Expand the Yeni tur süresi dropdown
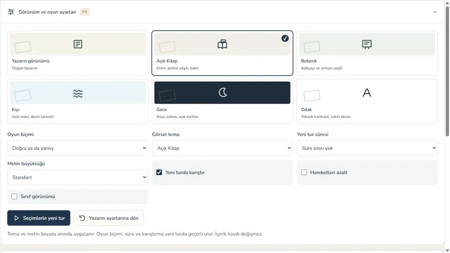Image resolution: width=450 pixels, height=253 pixels. pos(367,148)
